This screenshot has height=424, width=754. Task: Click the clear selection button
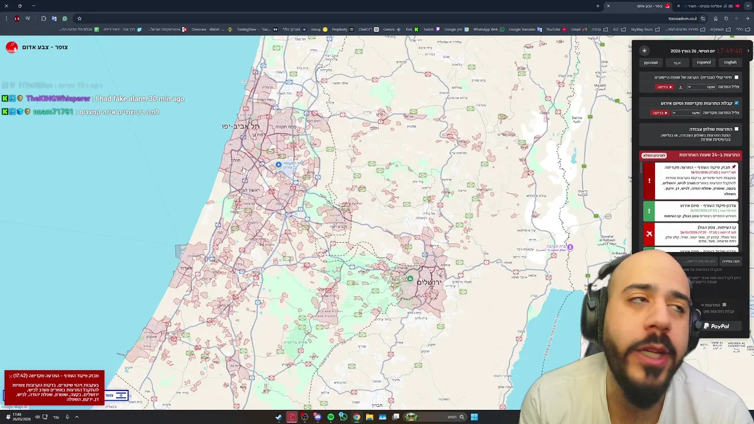tap(730, 261)
